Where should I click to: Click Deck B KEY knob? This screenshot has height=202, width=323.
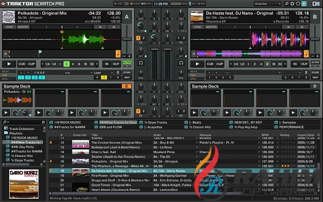coord(181,50)
